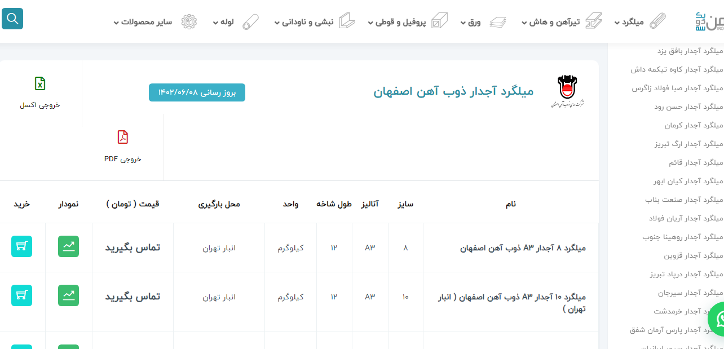Click the ذوب آهن اصفهان company logo

567,91
